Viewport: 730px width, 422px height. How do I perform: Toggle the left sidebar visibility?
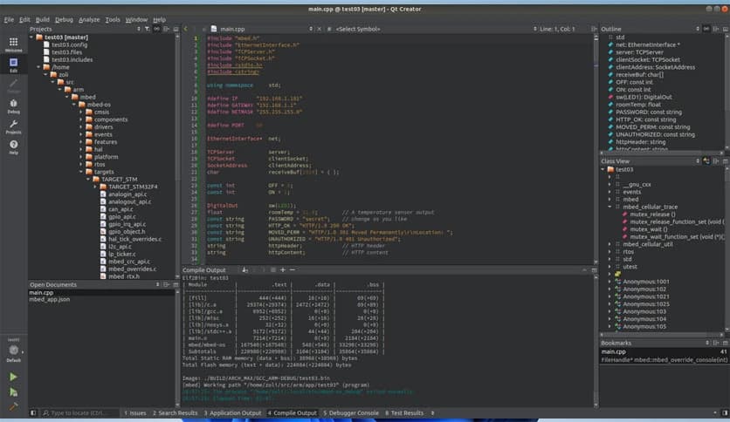(33, 412)
